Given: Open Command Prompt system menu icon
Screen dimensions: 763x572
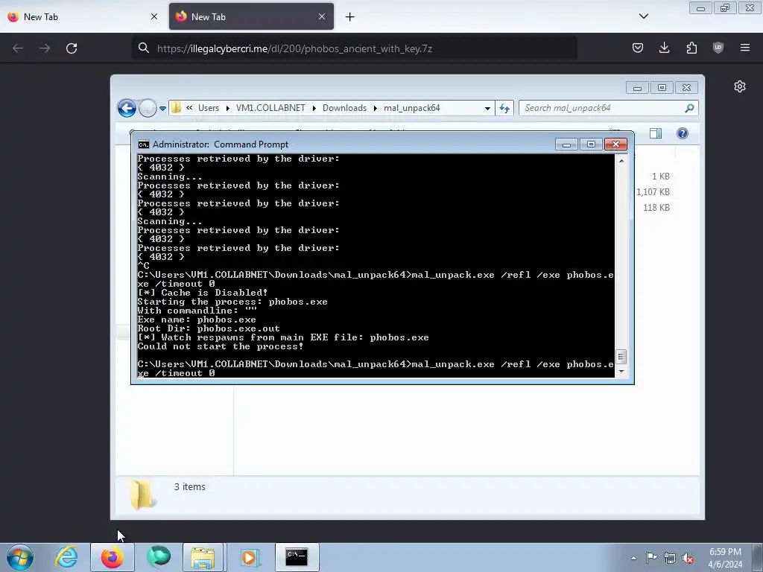Looking at the screenshot, I should tap(144, 144).
